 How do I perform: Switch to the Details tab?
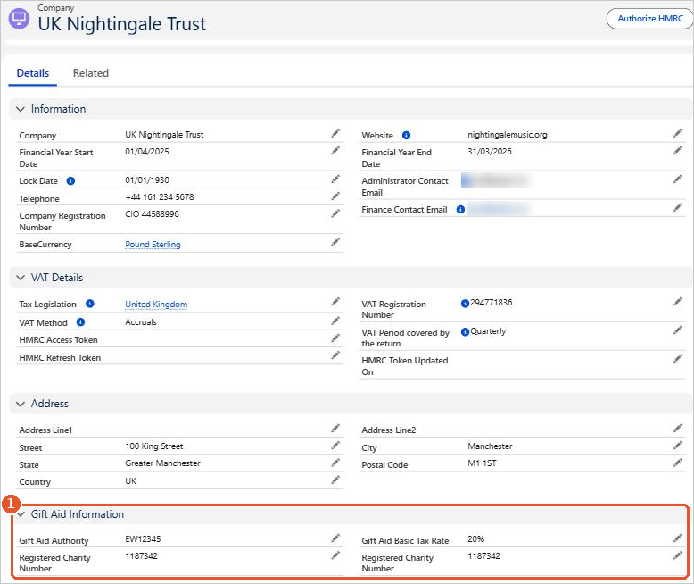(33, 73)
